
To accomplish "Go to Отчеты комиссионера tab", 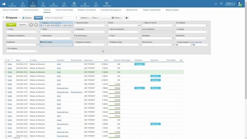I will tap(64, 10).
